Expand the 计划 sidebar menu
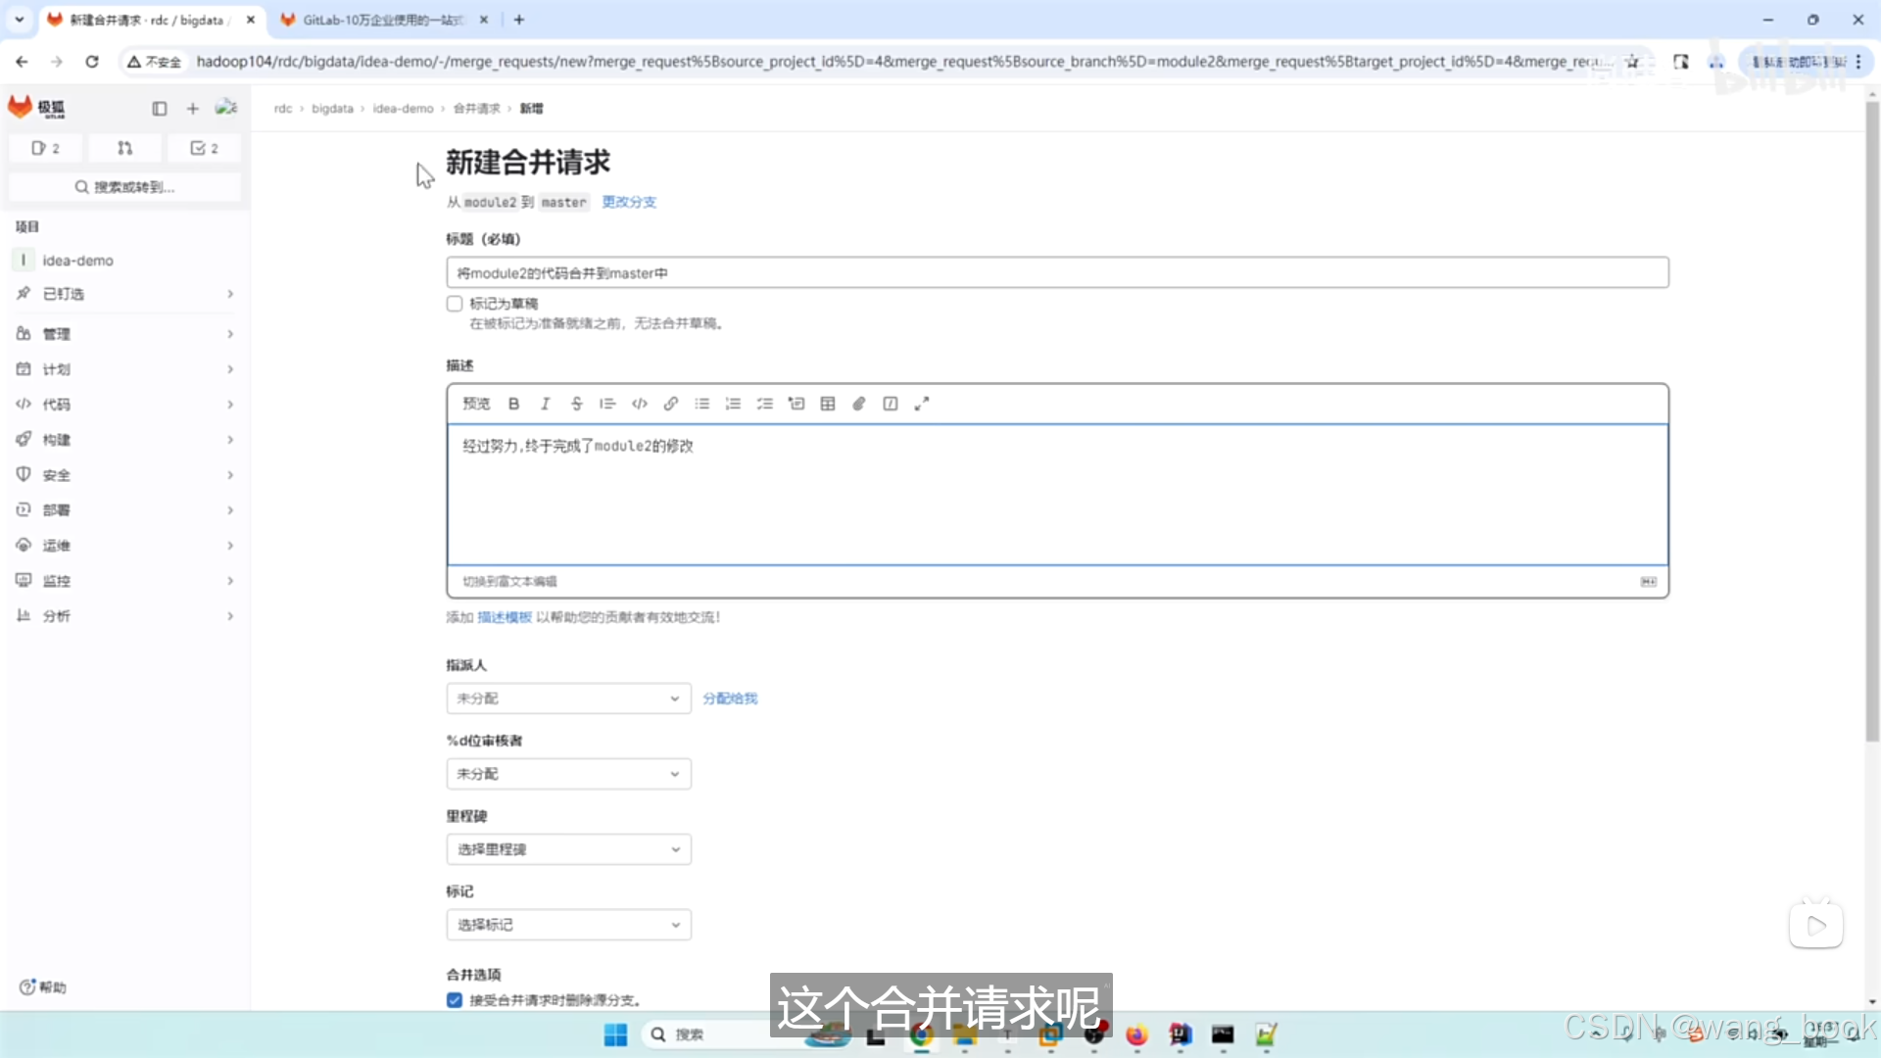Screen dimensions: 1881x1058 [x=125, y=369]
